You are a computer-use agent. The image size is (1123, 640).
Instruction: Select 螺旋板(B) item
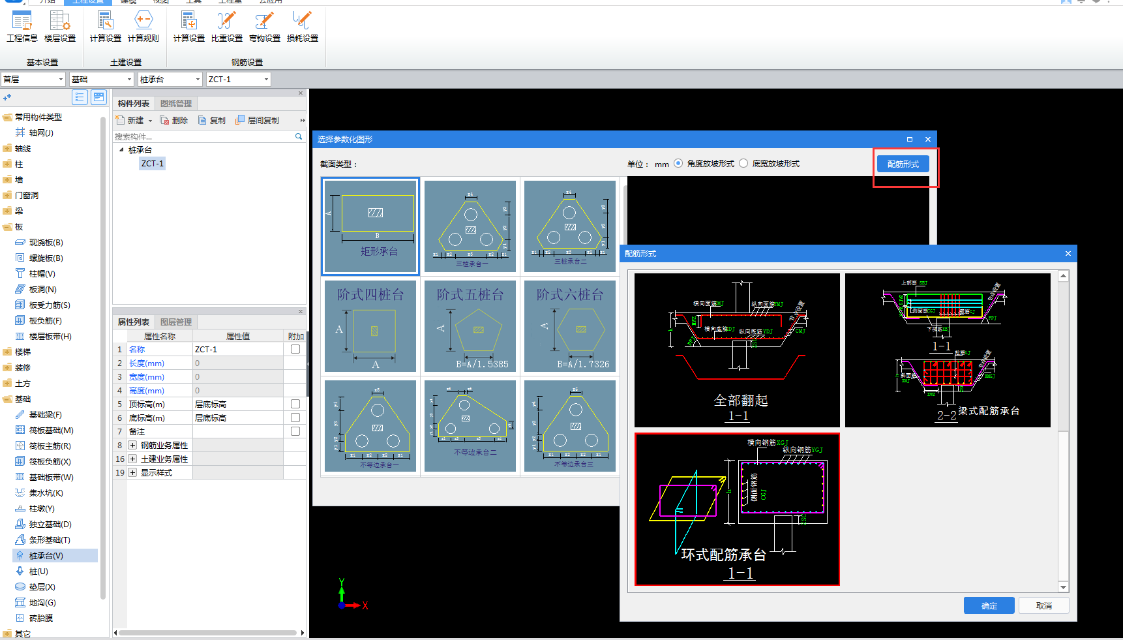coord(39,258)
